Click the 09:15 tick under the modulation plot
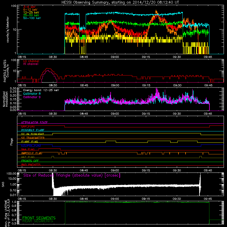The height and width of the screenshot is (227, 227). [146, 114]
